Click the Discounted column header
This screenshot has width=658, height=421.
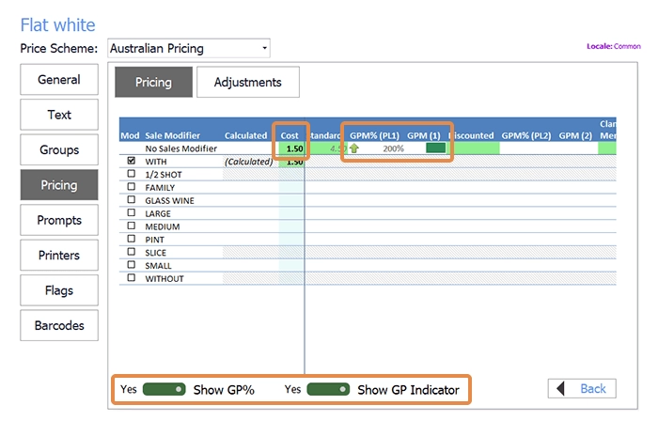(x=471, y=135)
